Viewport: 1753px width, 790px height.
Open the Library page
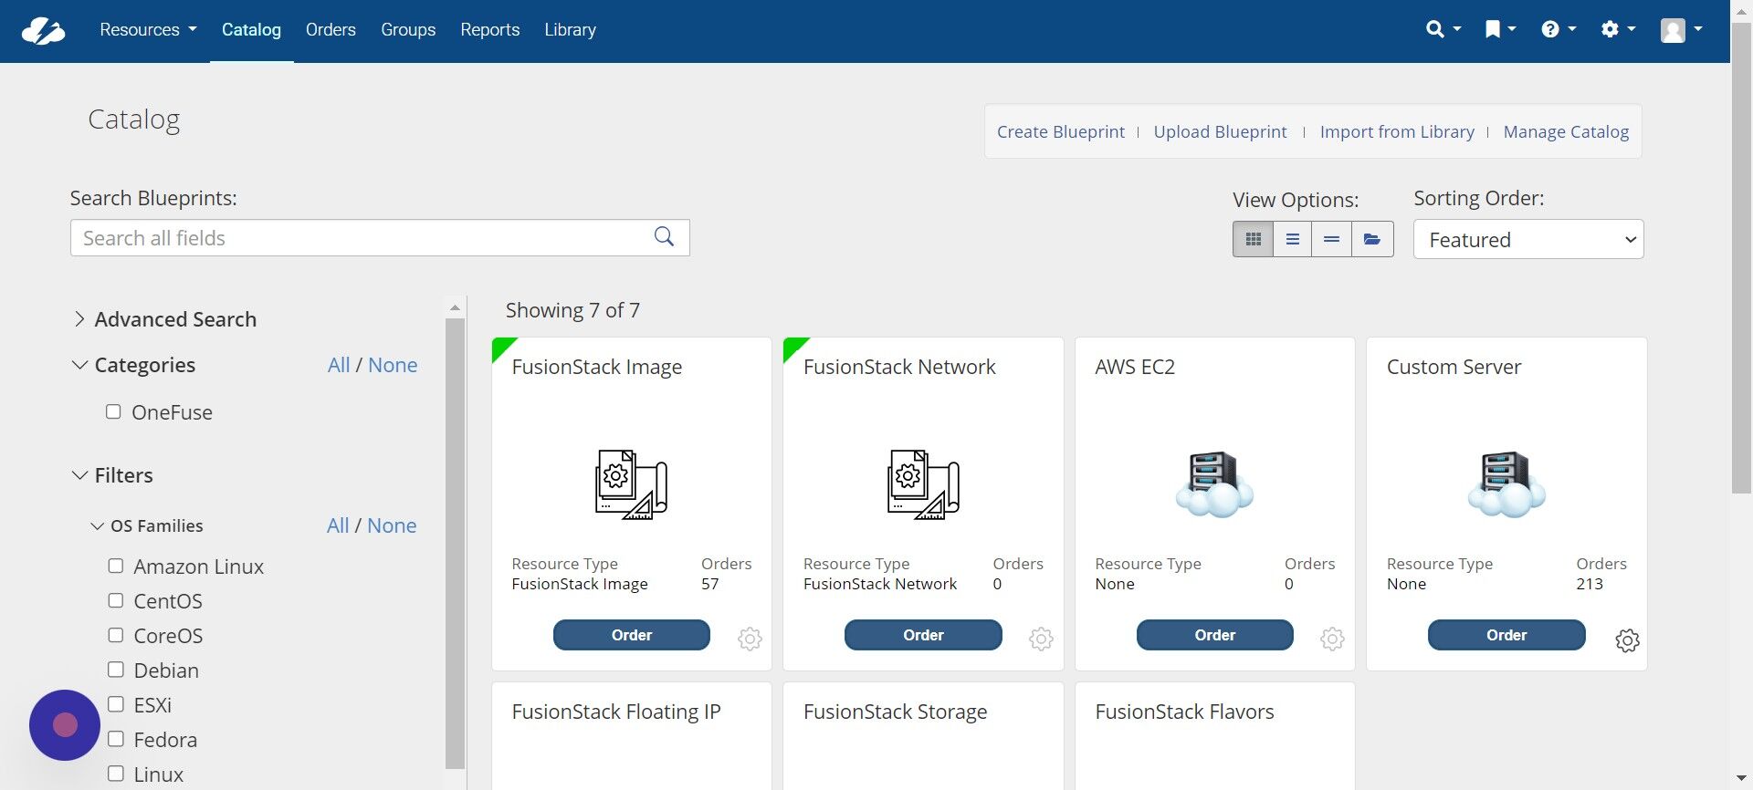[x=570, y=30]
